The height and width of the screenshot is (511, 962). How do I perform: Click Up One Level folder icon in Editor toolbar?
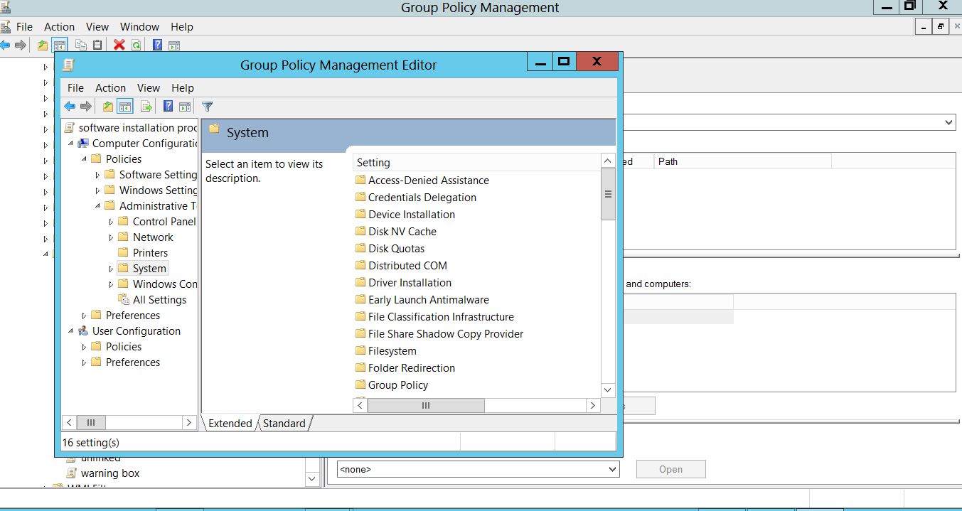(107, 107)
